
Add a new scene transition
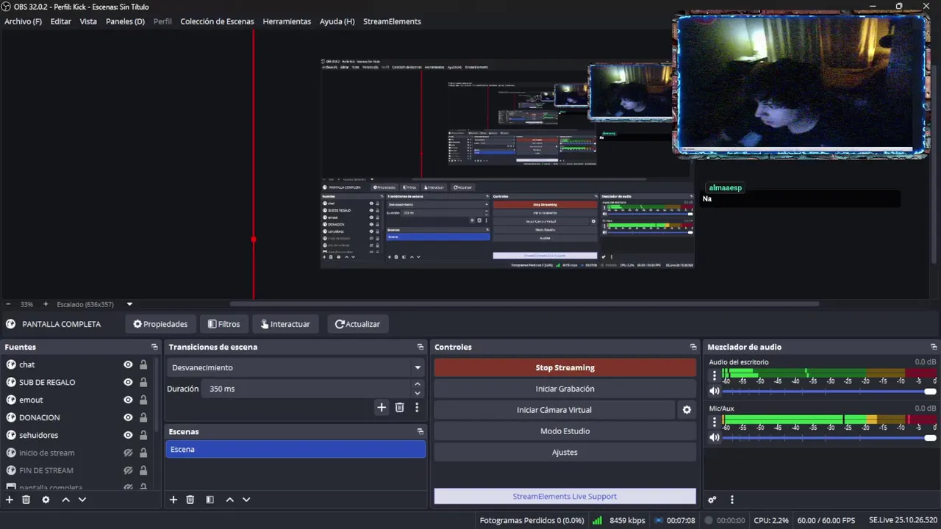pyautogui.click(x=382, y=407)
